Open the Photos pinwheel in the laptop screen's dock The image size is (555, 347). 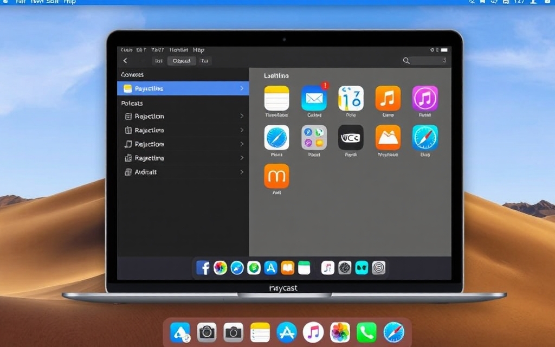tap(220, 268)
